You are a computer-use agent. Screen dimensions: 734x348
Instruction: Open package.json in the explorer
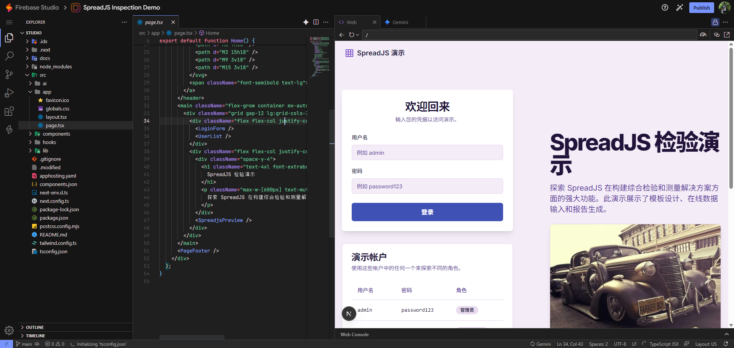54,218
